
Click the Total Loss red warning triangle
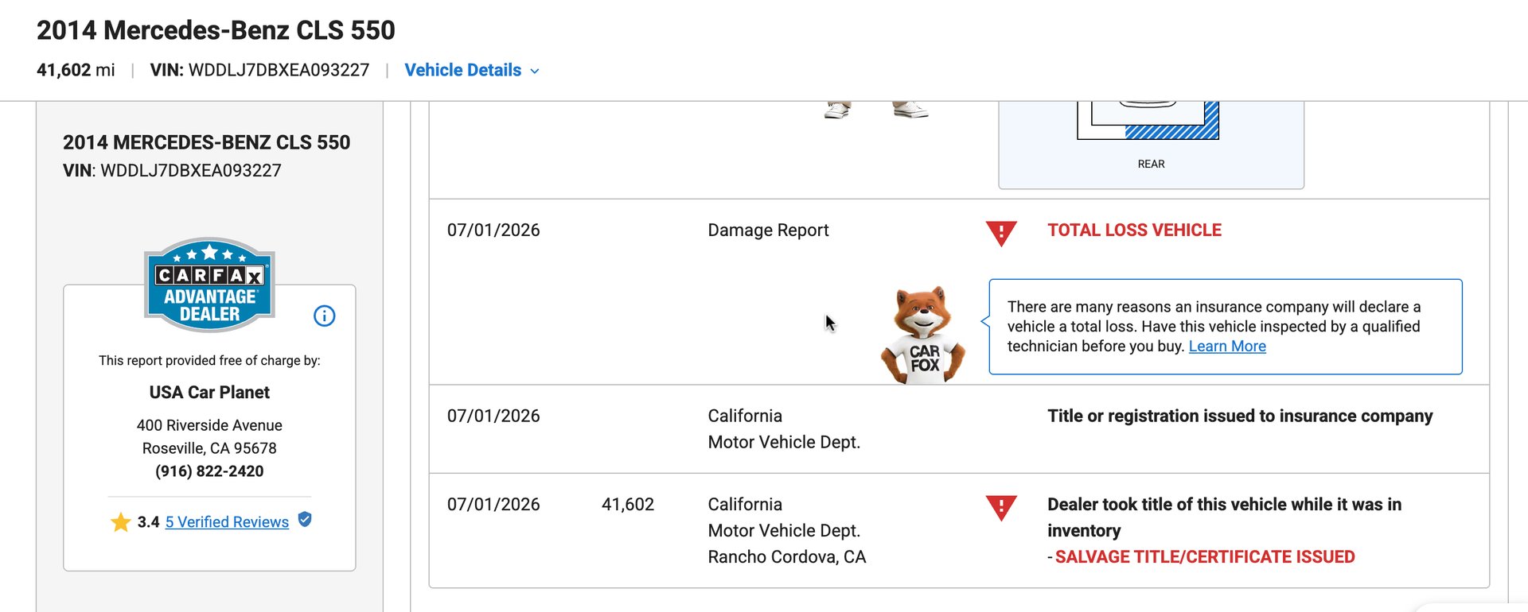[1001, 233]
